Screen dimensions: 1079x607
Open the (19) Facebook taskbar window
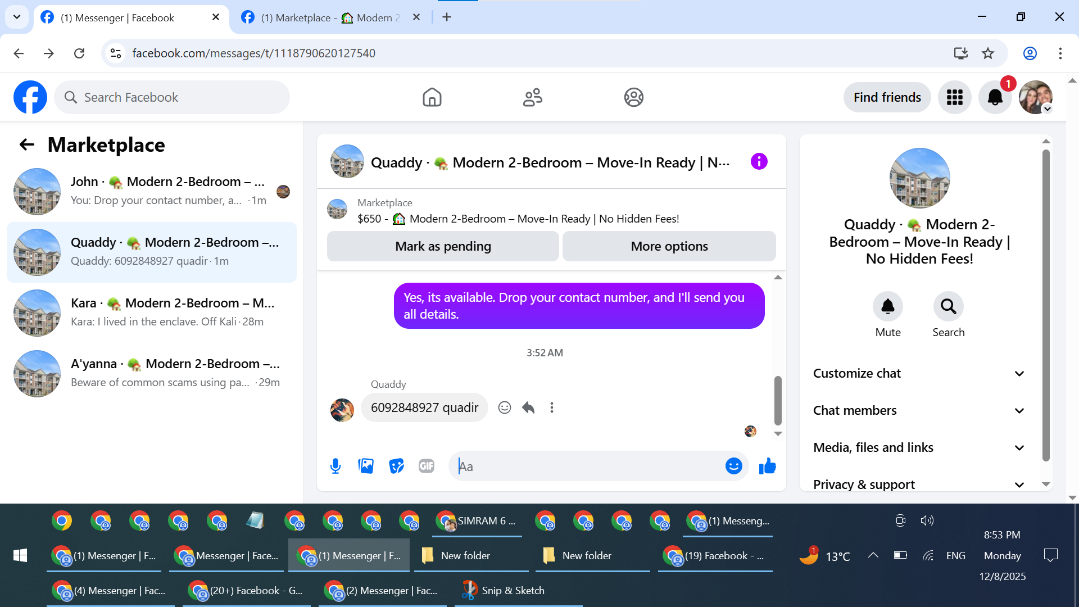click(x=715, y=555)
